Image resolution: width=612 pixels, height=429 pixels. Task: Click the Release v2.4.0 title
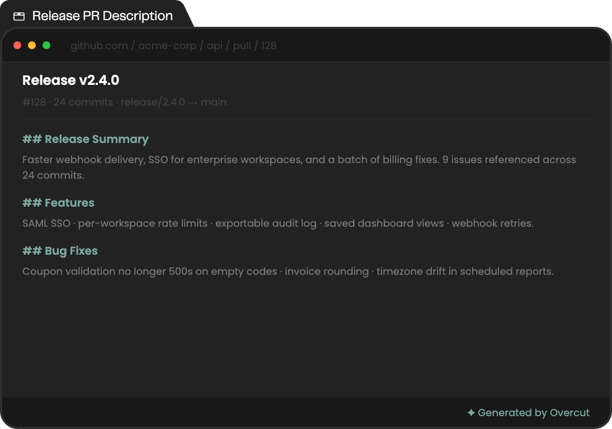point(70,80)
